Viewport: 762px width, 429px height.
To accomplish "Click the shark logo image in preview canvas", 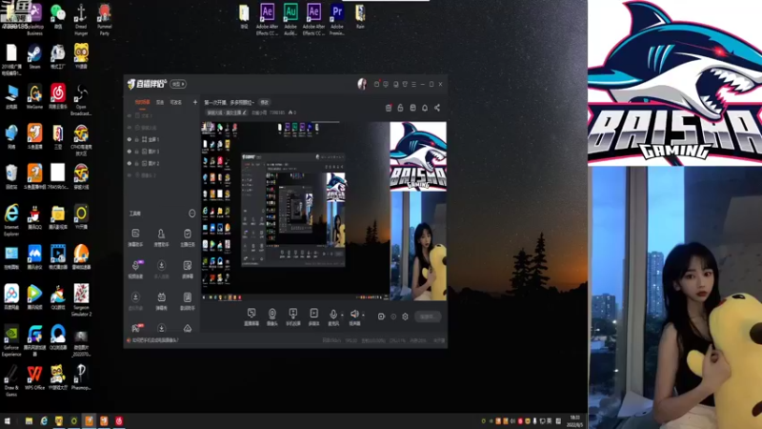I will click(x=418, y=156).
